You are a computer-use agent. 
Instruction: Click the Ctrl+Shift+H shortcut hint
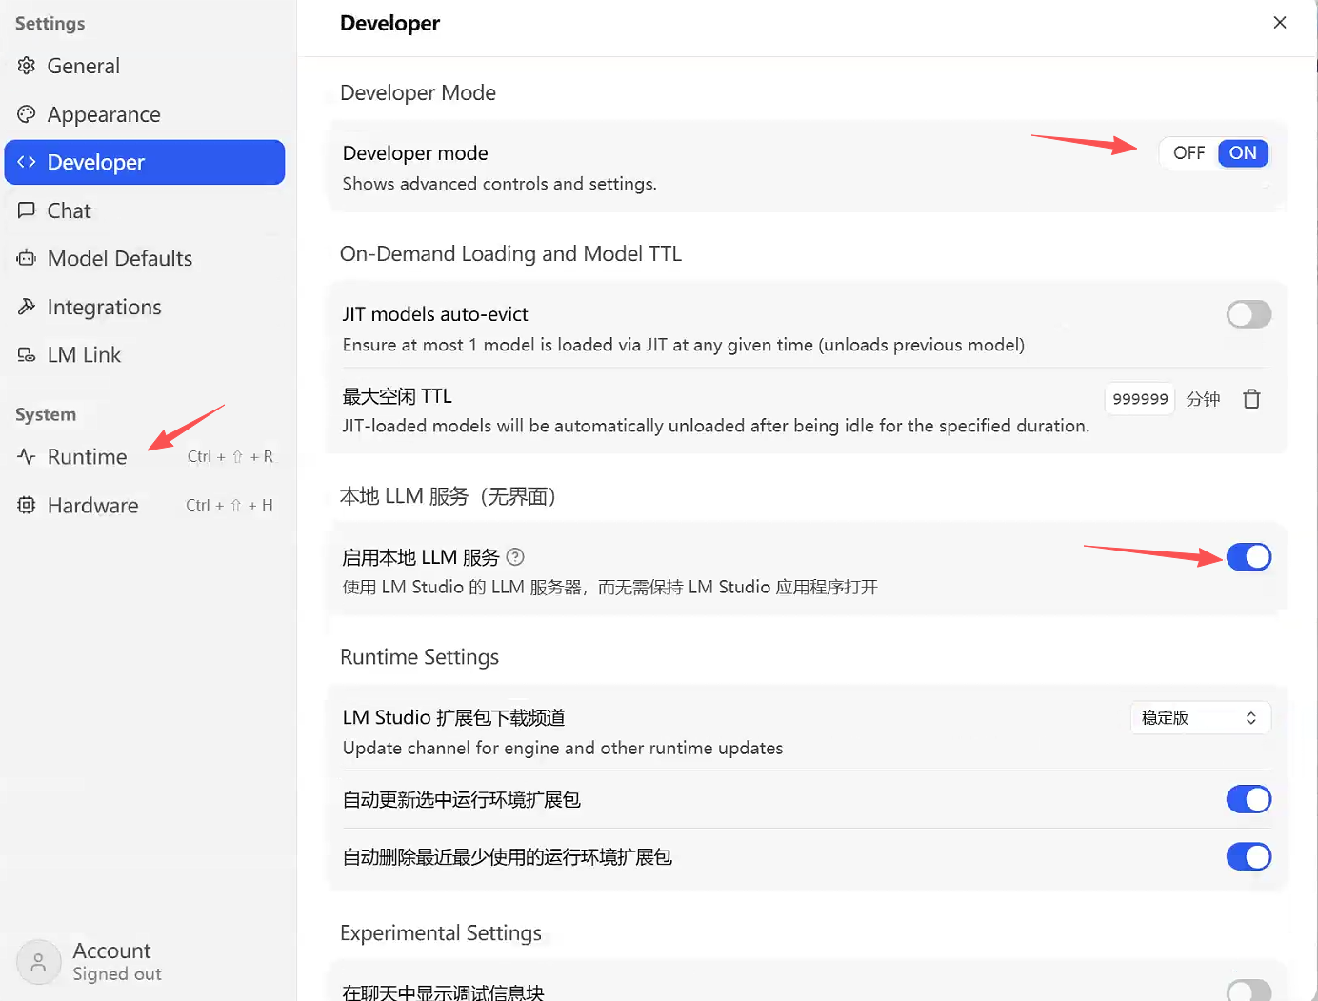[x=230, y=505]
